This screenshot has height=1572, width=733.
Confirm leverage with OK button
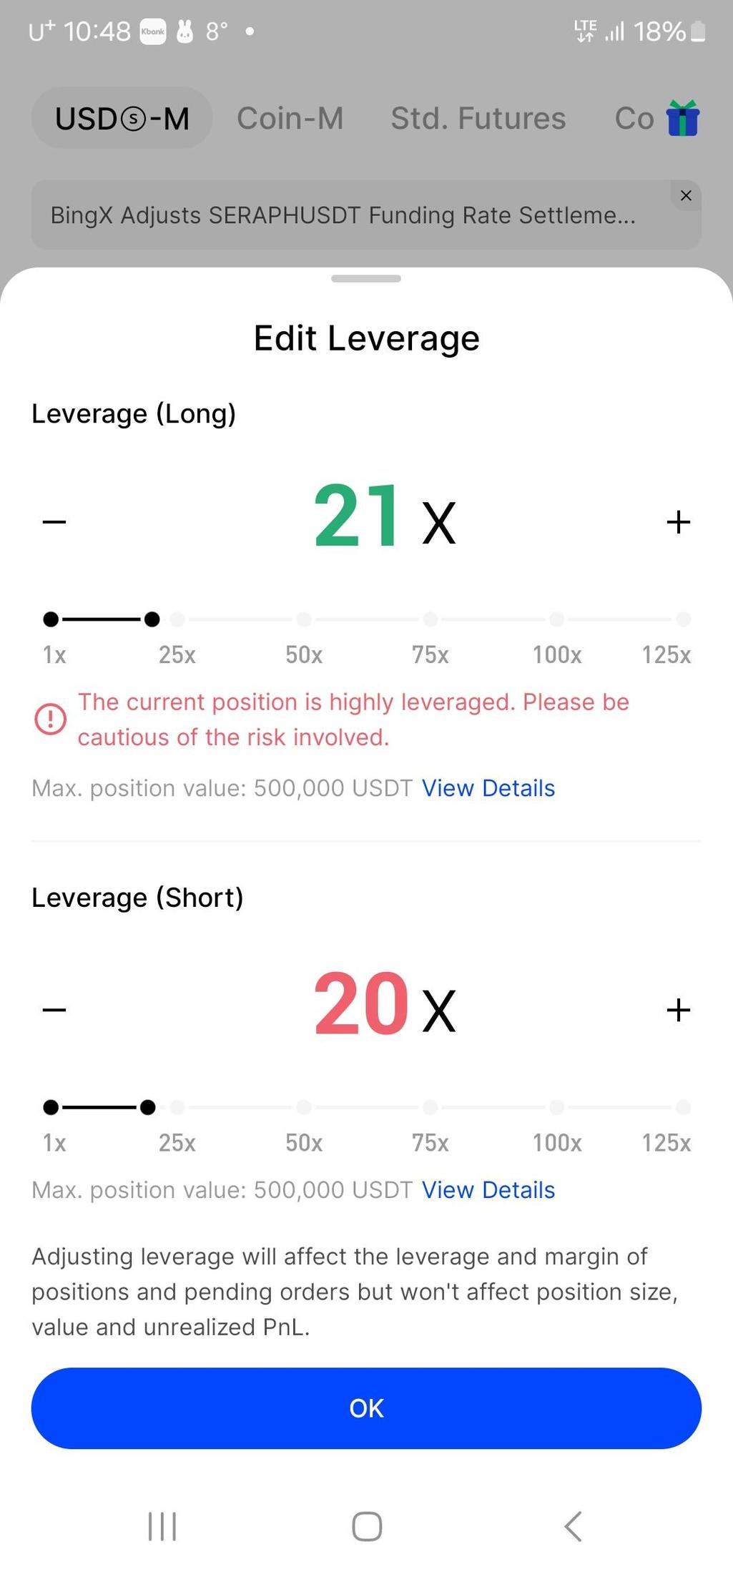[366, 1408]
